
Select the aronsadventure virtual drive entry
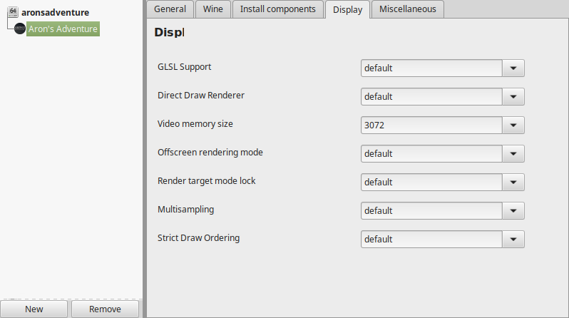point(55,12)
